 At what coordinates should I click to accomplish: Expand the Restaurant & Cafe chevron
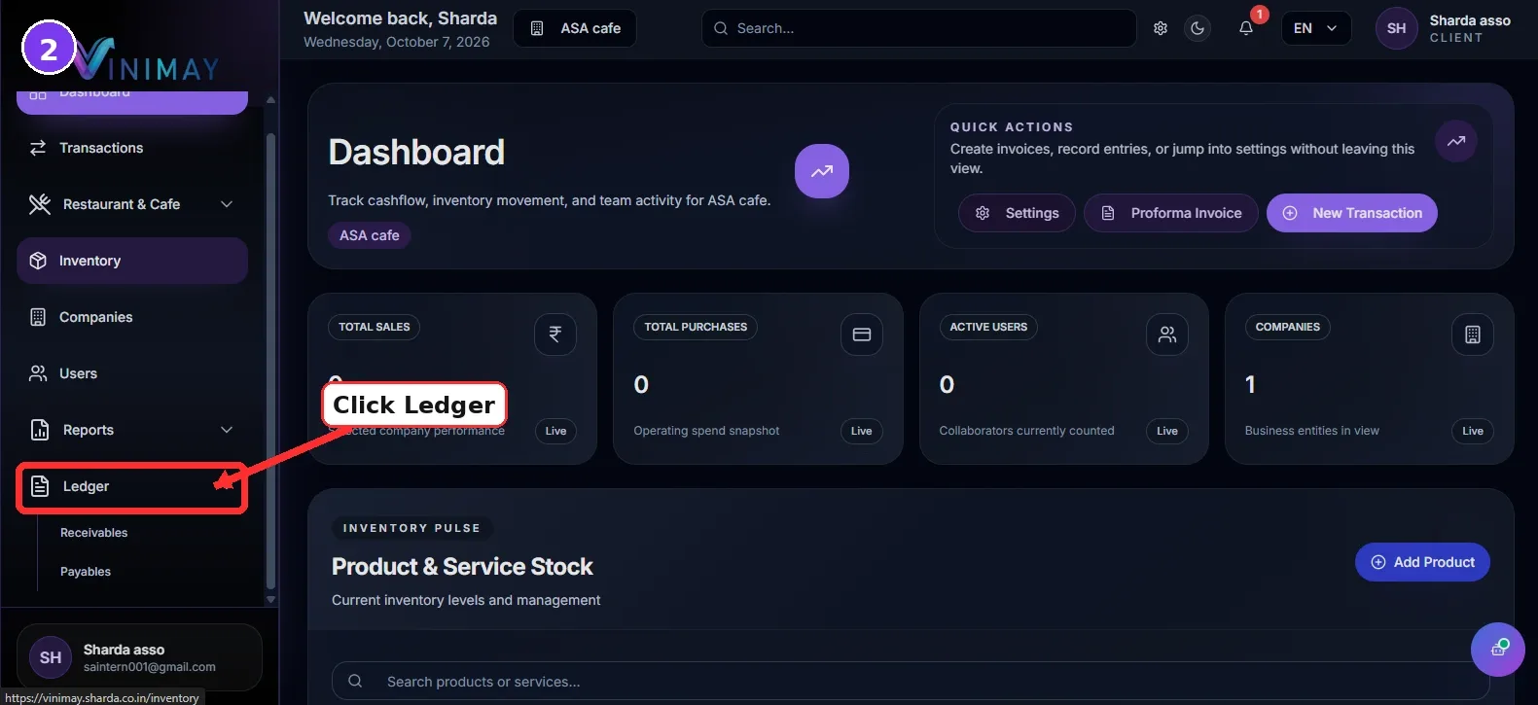(227, 204)
